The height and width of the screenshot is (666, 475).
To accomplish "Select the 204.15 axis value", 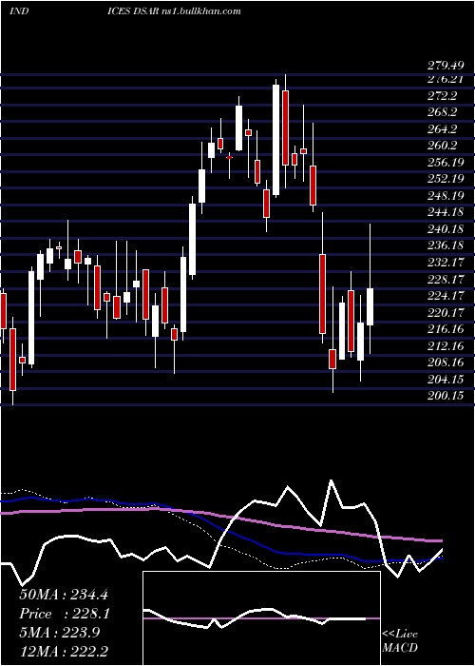I will click(446, 380).
